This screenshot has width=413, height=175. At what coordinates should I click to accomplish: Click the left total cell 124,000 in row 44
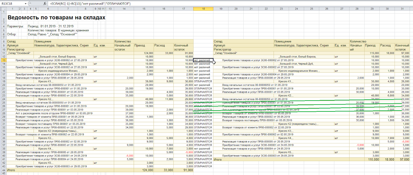click(144, 170)
